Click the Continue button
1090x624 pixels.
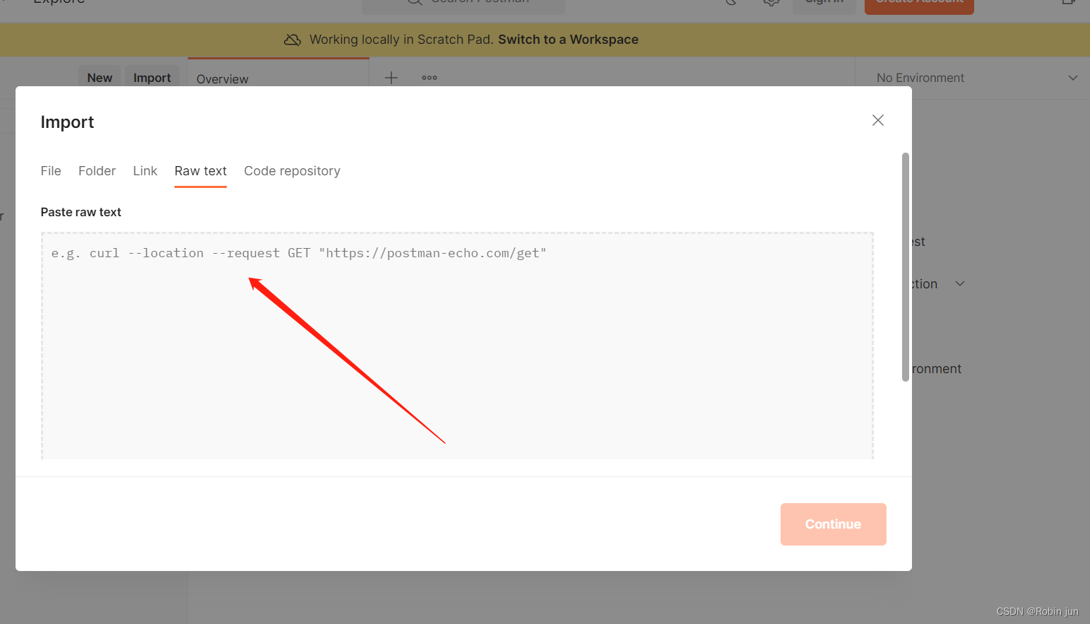[833, 524]
